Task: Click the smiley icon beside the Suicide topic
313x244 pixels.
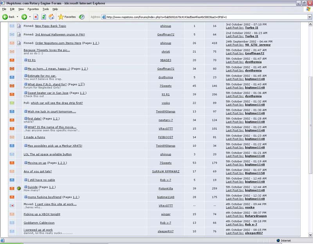Action: point(19,188)
